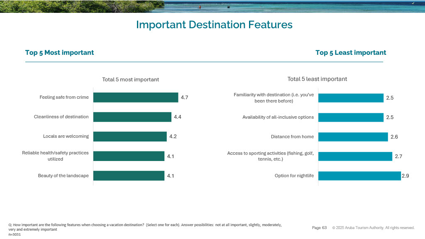Select the 'Total 5 most important' chart title
Screen dimensions: 425x239
tap(130, 80)
